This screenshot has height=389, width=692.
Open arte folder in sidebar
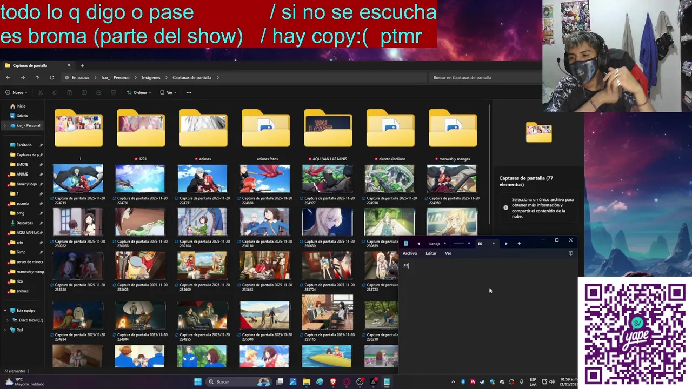[x=19, y=242]
